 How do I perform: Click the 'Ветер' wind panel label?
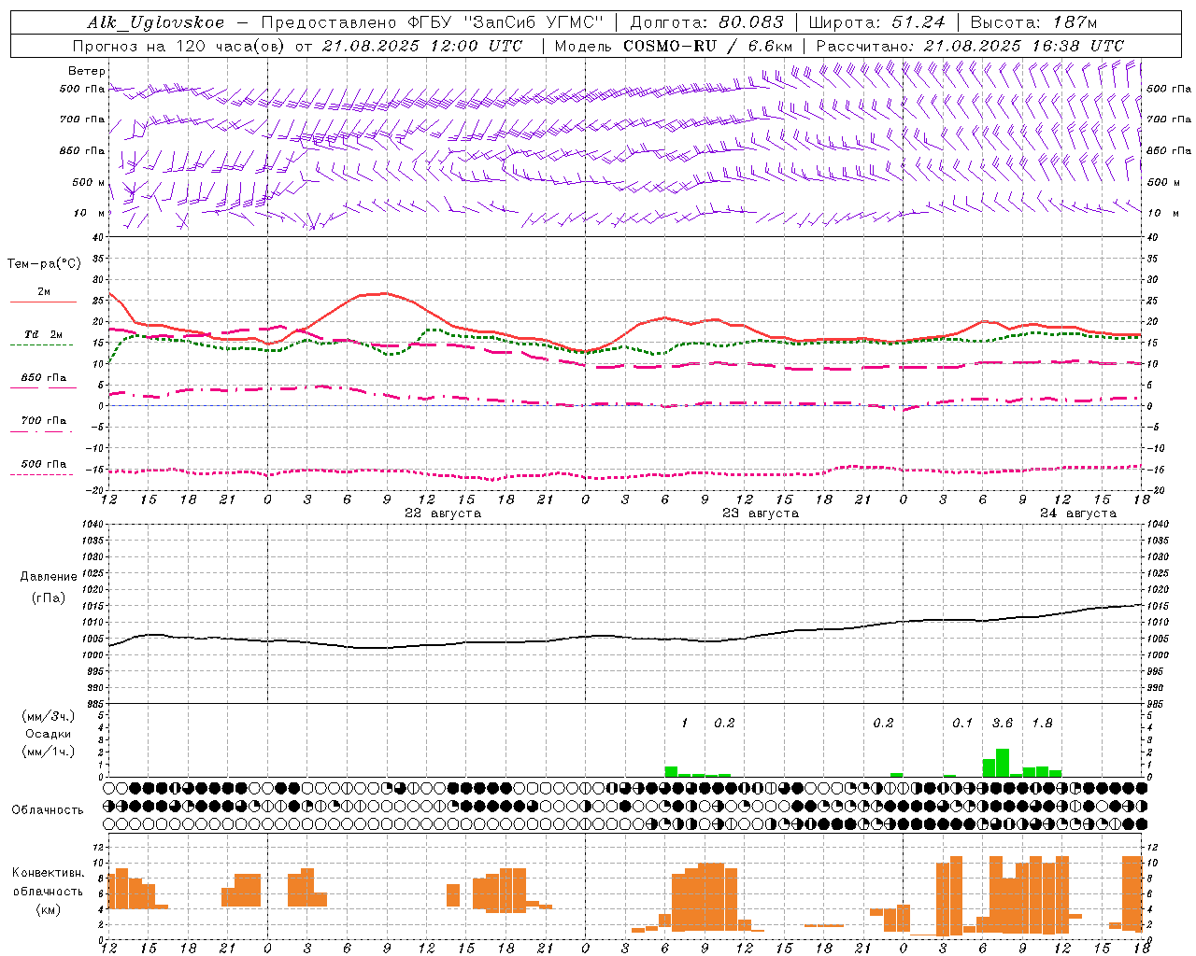click(87, 71)
